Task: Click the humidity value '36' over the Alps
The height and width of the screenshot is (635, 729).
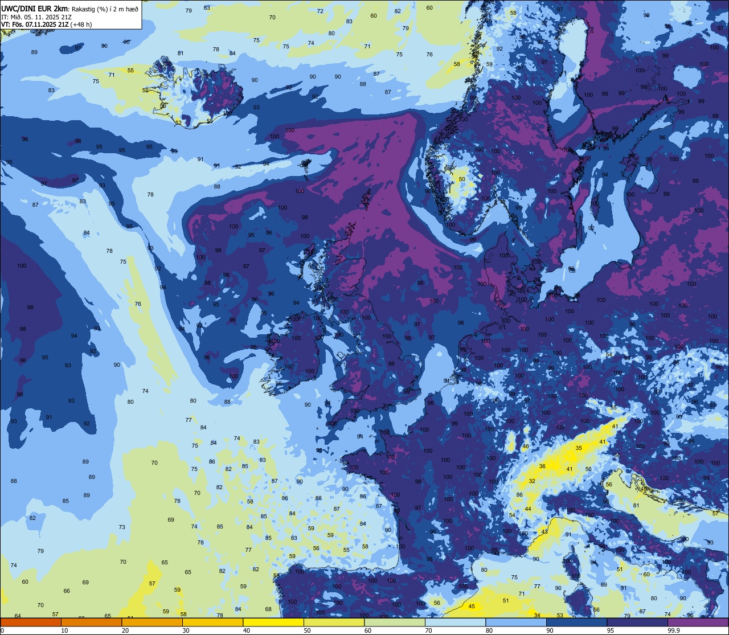Action: click(542, 466)
